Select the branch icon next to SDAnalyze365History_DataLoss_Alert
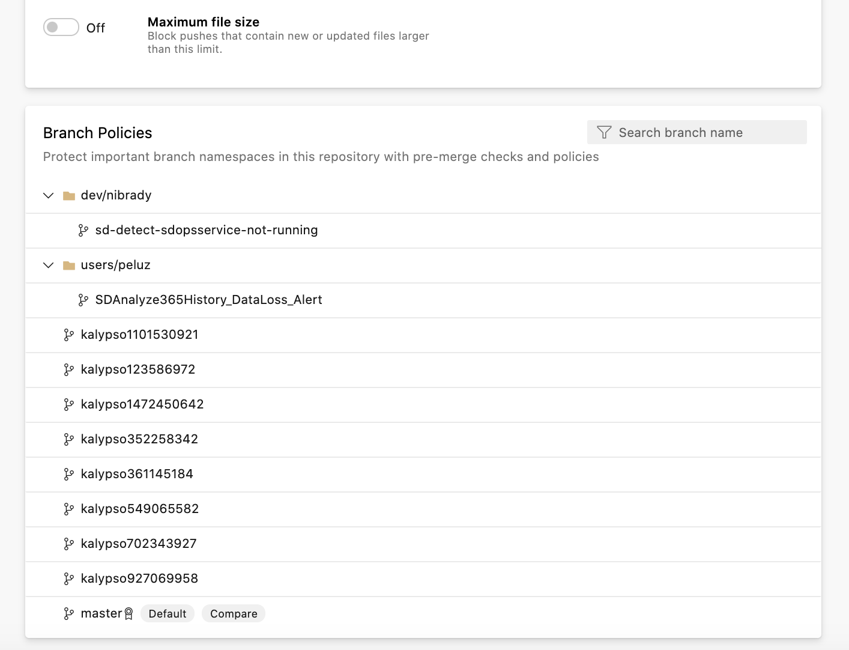849x650 pixels. 83,299
